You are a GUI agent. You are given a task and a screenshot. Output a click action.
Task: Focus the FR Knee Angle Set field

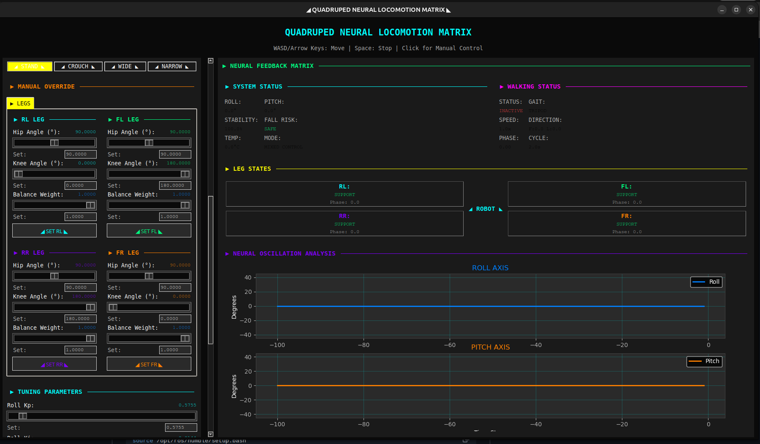coord(175,319)
